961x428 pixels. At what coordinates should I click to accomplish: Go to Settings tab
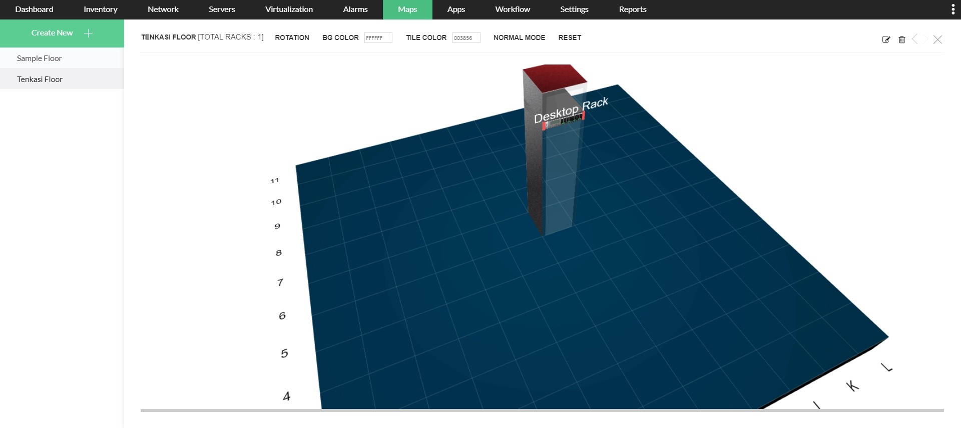(x=574, y=9)
